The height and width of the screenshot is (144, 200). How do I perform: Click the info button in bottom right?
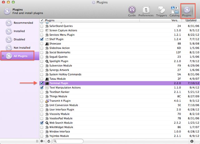[192, 141]
